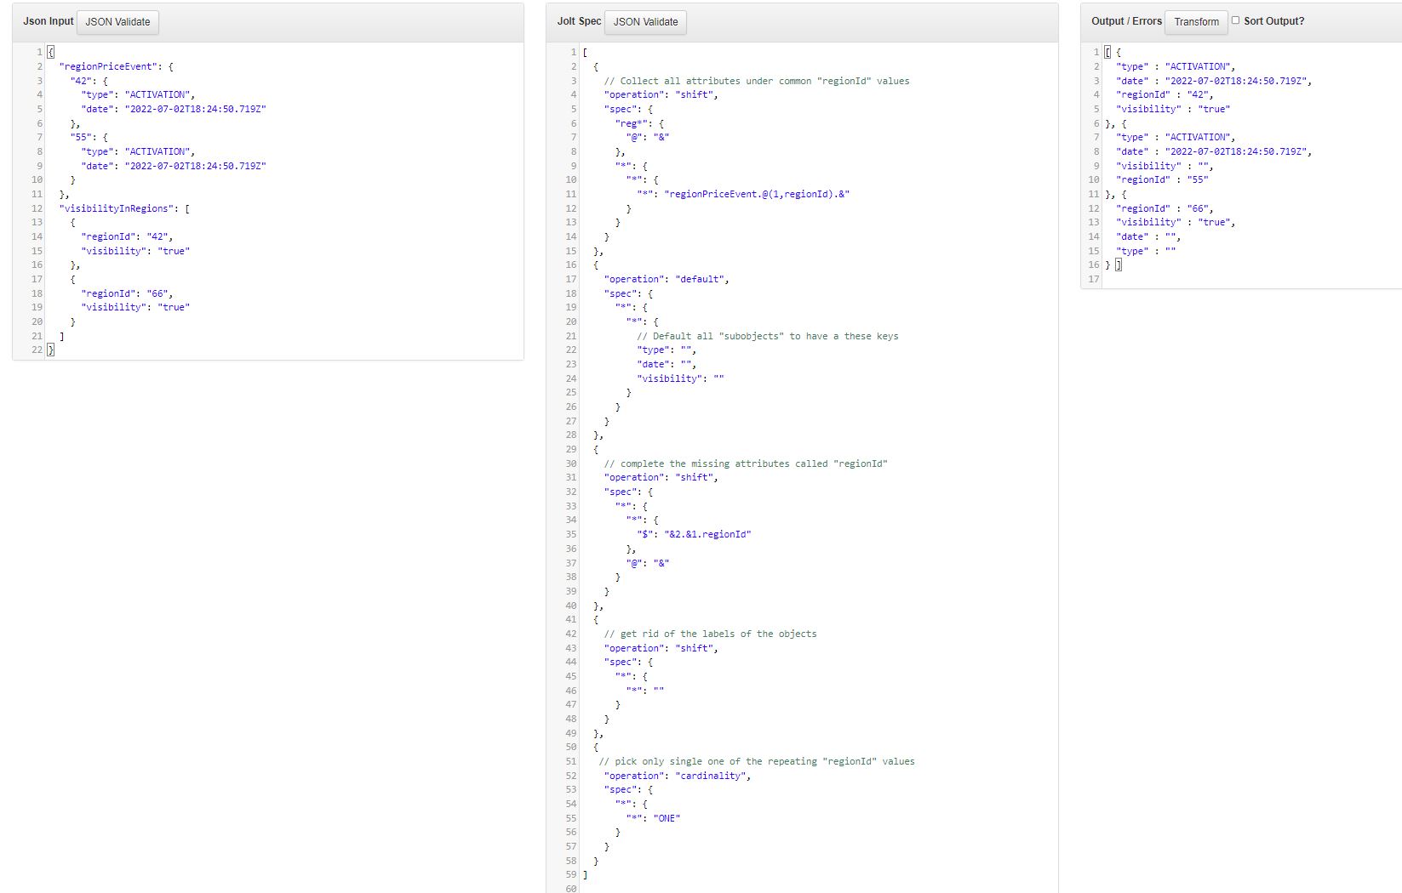Click the "42": { key line in Json Input

89,81
